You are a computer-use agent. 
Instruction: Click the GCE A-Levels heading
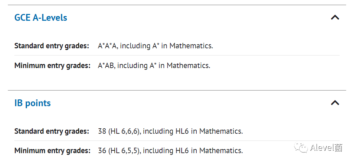point(41,17)
